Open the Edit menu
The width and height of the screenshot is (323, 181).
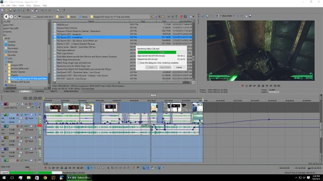point(8,6)
